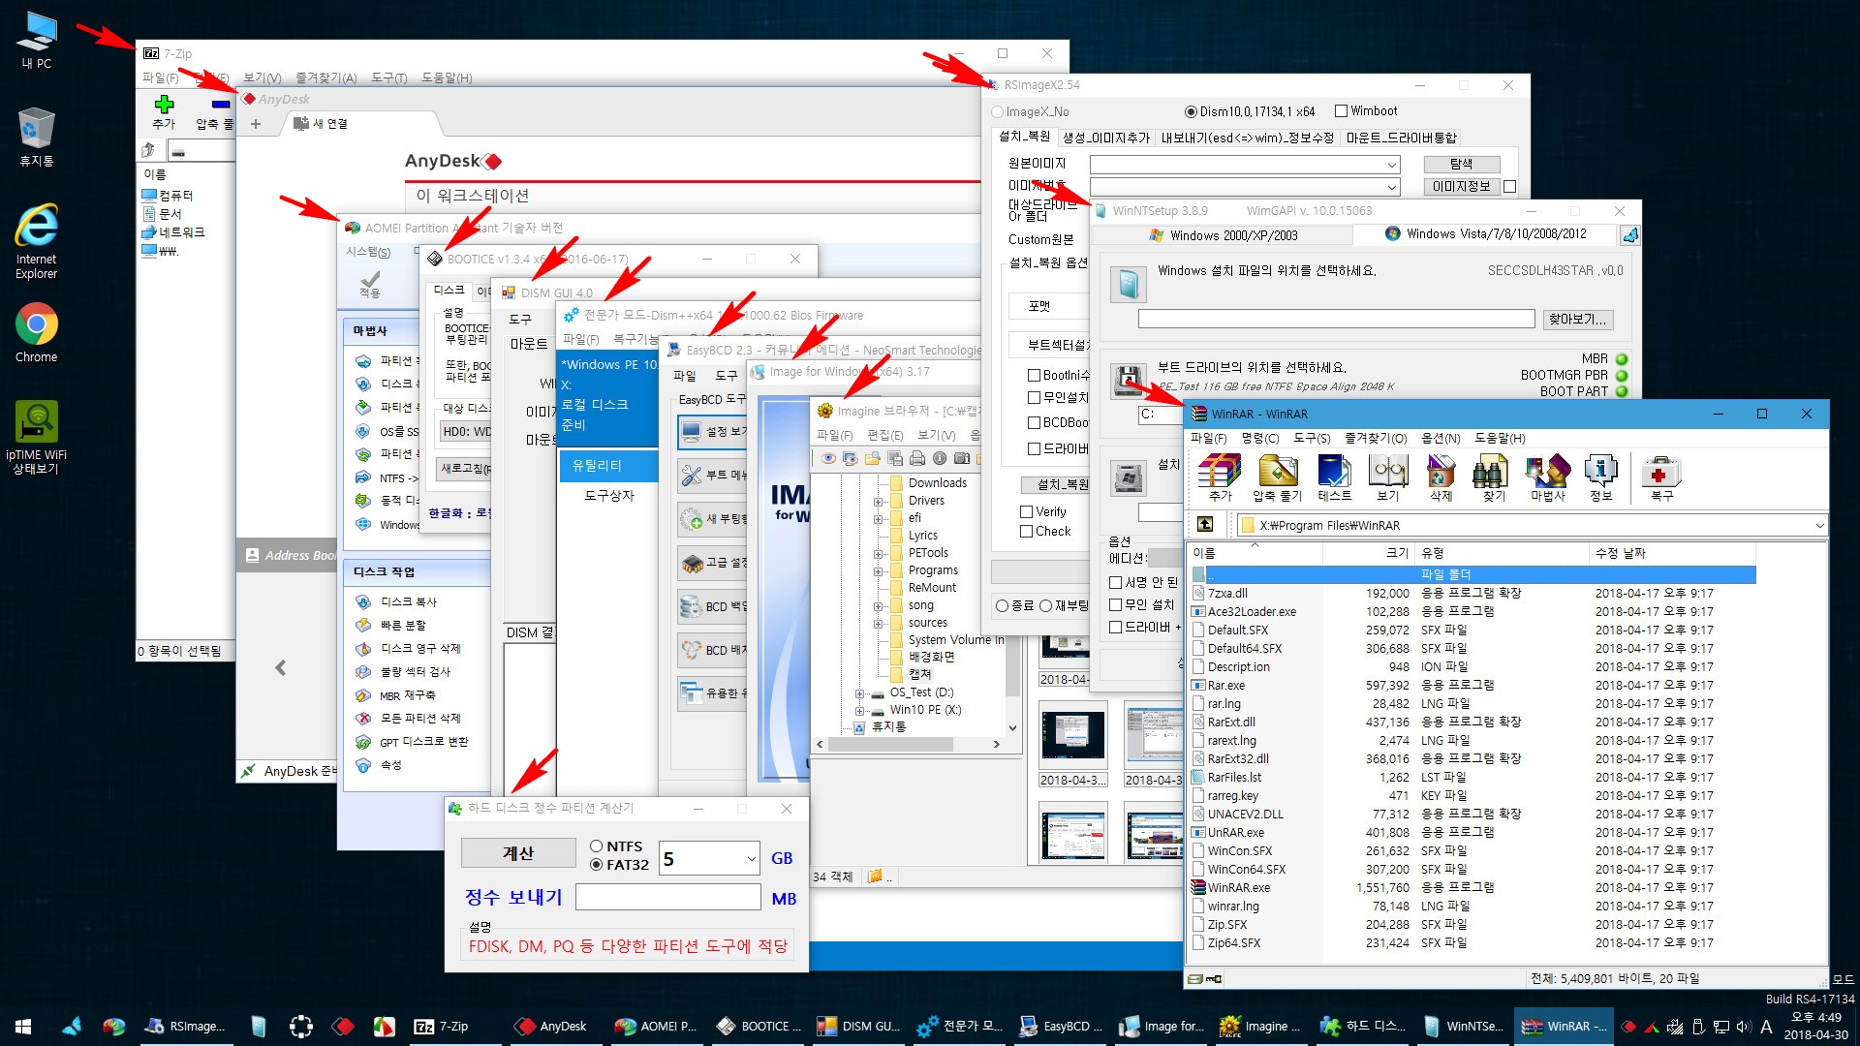Viewport: 1860px width, 1046px height.
Task: Select the FAT32 radio button in partition calculator
Action: [597, 865]
